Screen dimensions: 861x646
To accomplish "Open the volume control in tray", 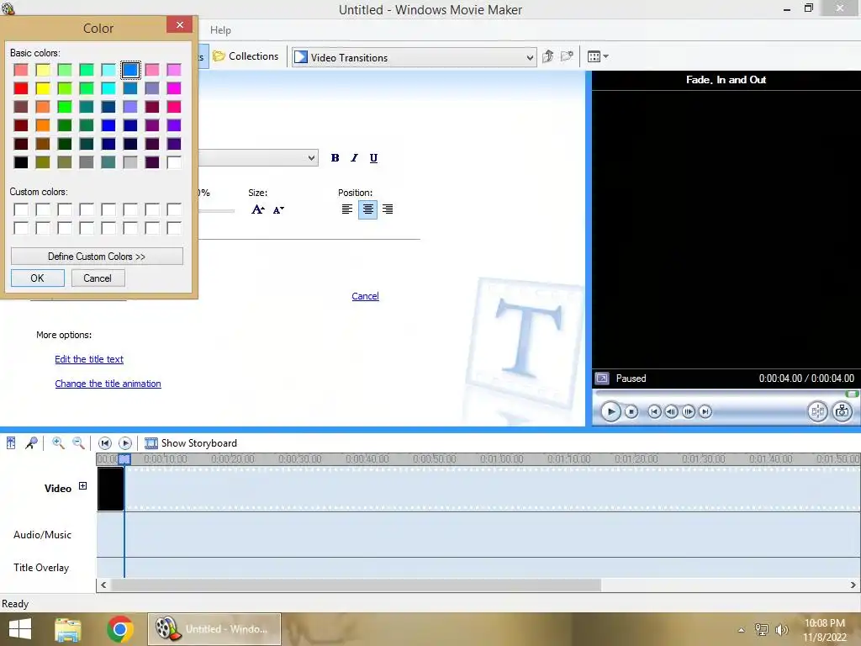I will coord(781,629).
